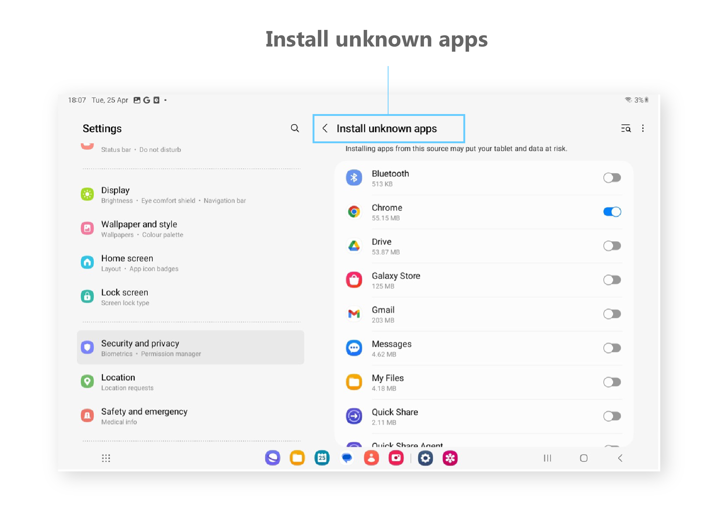Open the three-dot more options menu
The width and height of the screenshot is (709, 529).
click(x=643, y=128)
